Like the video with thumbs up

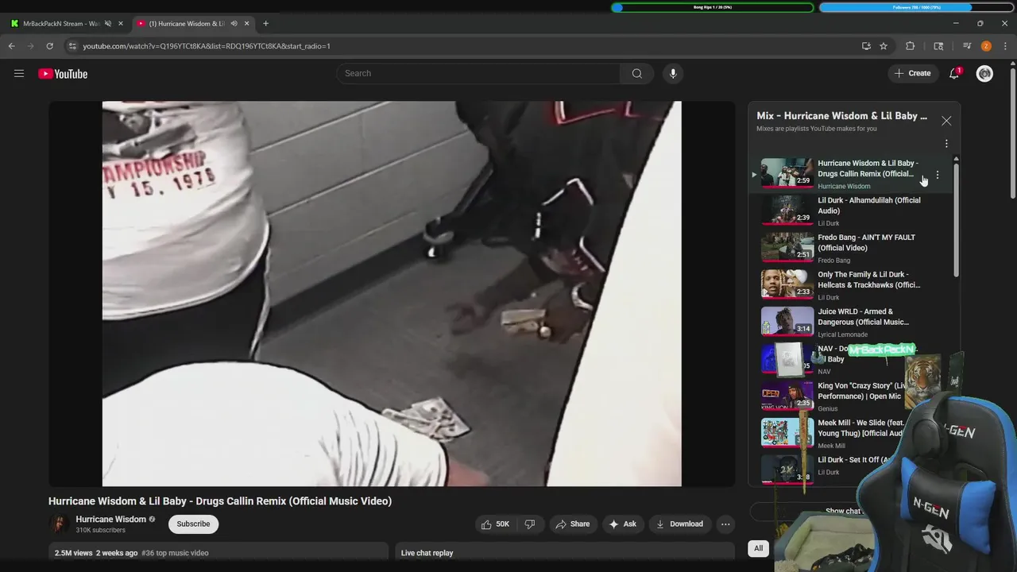coord(494,524)
